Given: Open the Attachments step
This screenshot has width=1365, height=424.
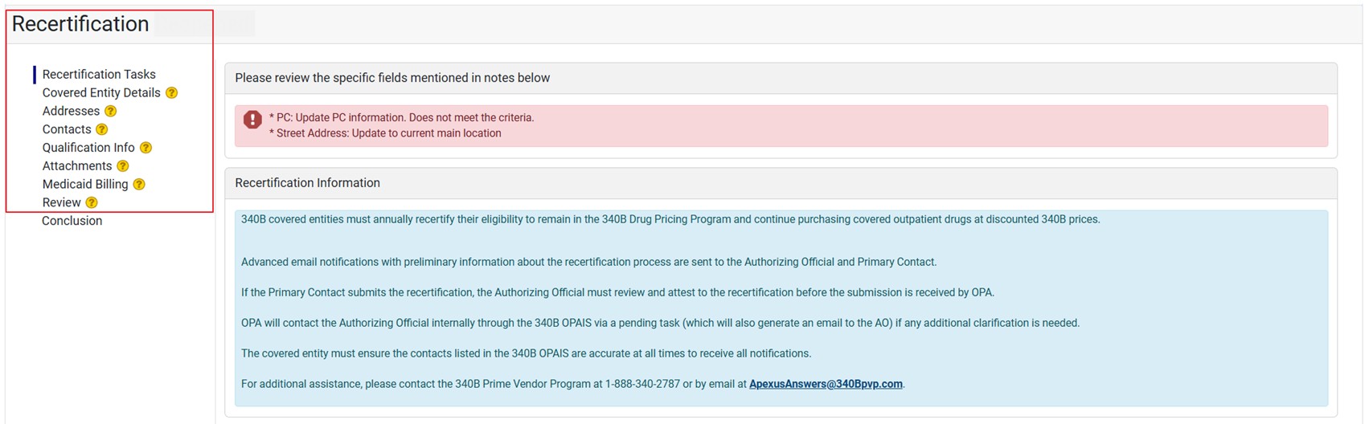Looking at the screenshot, I should pyautogui.click(x=77, y=166).
